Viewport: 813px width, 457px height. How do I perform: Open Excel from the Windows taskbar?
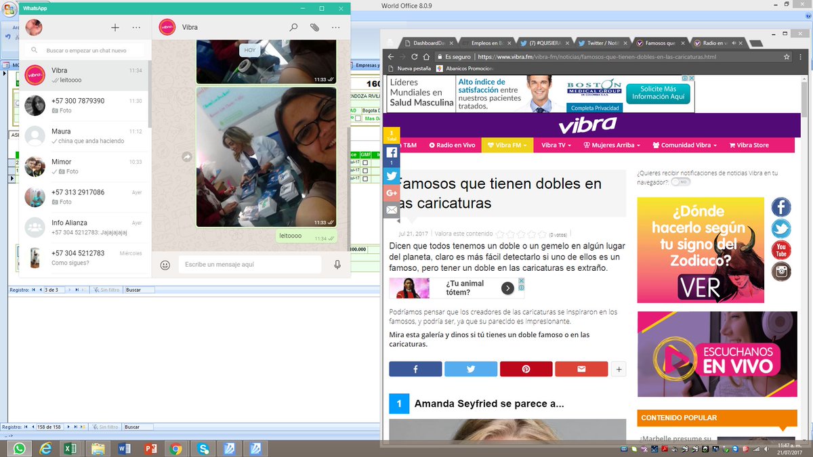coord(70,448)
